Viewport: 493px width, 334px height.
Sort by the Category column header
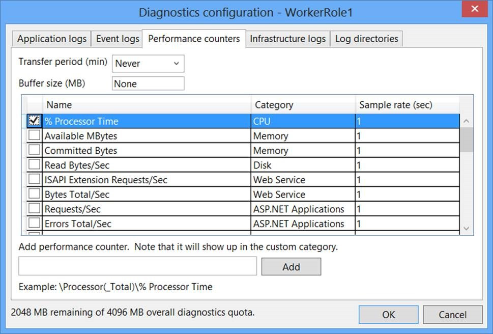coord(303,105)
